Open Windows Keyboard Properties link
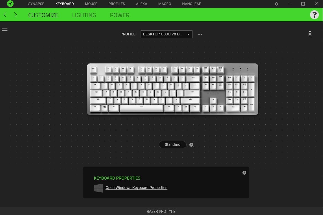This screenshot has height=215, width=323. (136, 188)
